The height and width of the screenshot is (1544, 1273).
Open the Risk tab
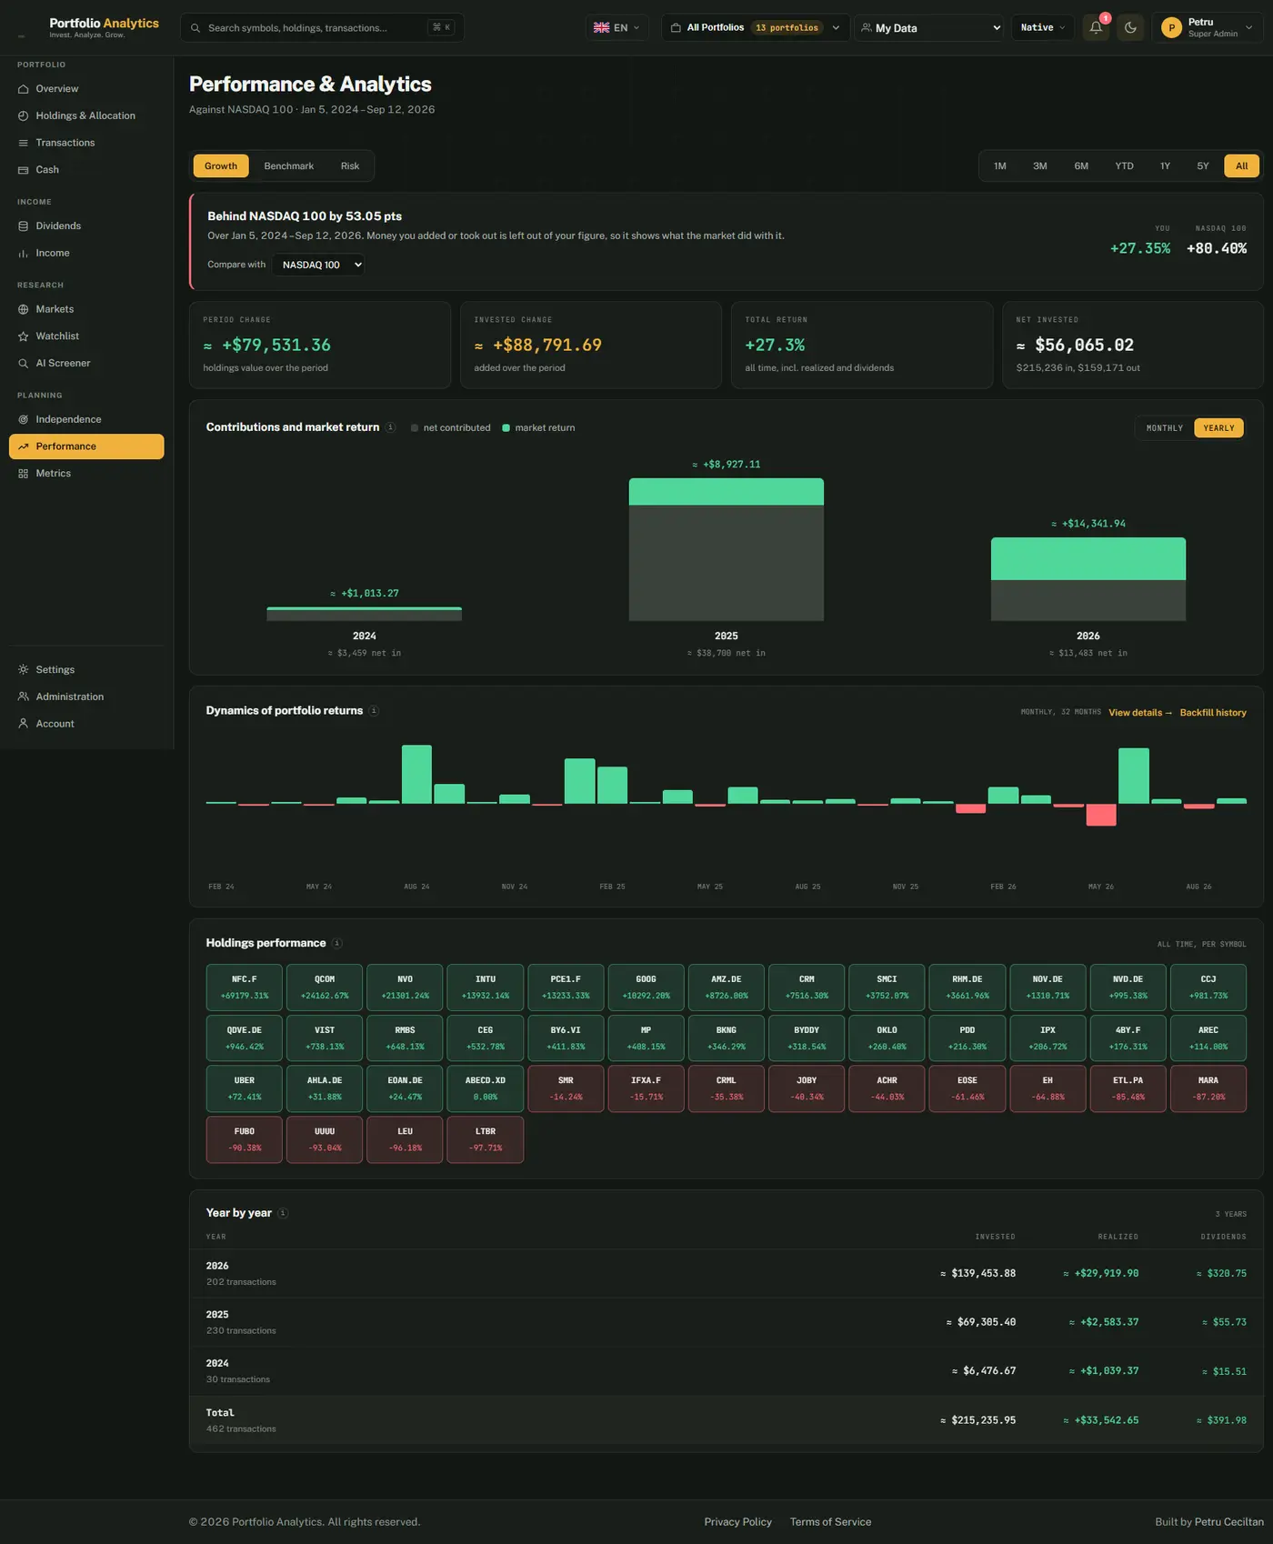350,166
